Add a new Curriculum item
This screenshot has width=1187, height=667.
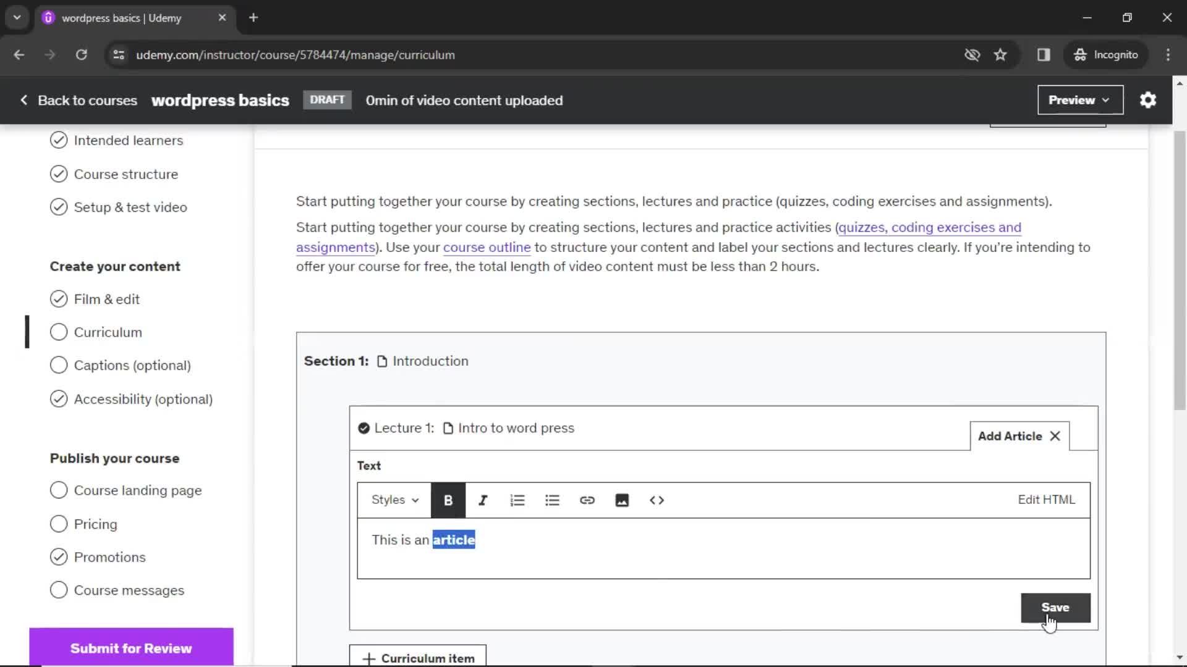(x=418, y=657)
